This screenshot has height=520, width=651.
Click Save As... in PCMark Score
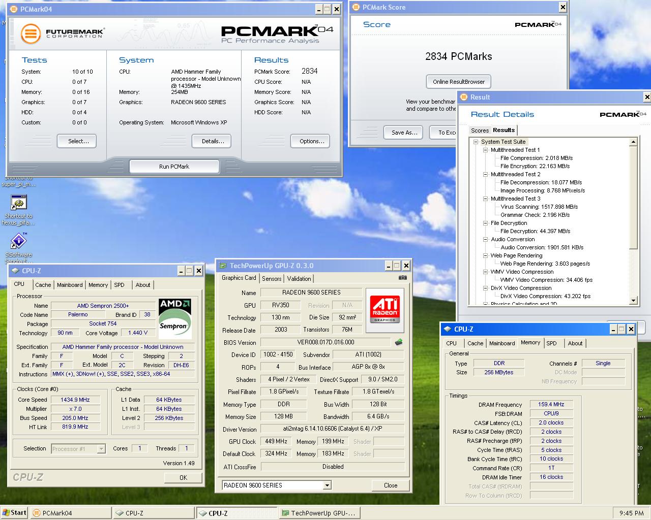pyautogui.click(x=404, y=132)
